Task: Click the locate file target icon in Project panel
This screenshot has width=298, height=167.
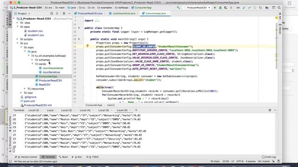Action: pyautogui.click(x=52, y=13)
